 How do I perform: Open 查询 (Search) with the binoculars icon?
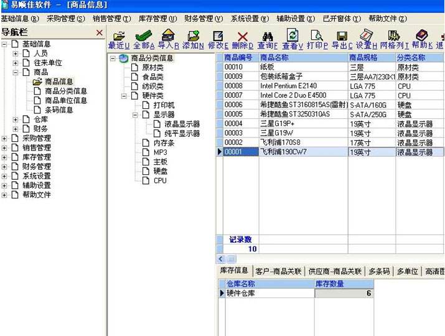268,36
